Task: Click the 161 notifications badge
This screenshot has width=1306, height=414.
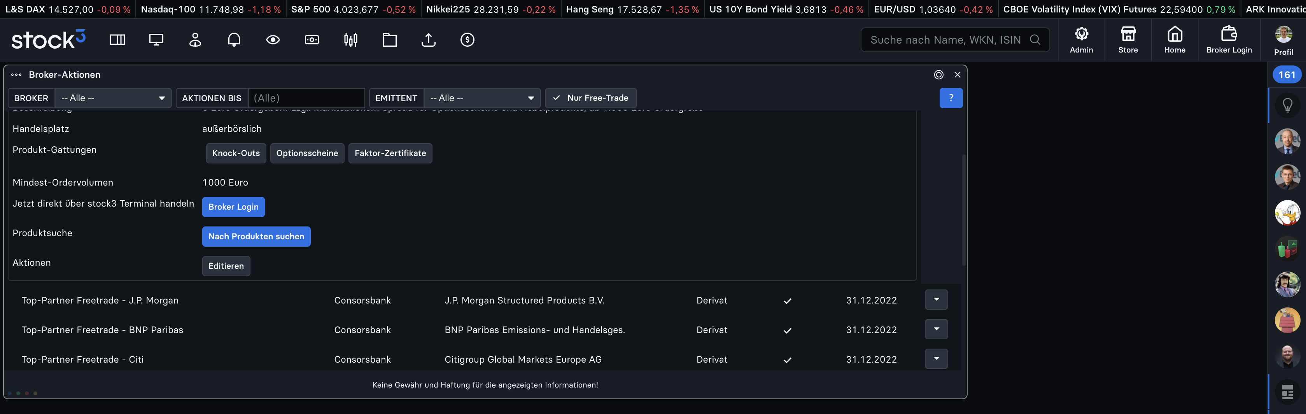Action: (1287, 75)
